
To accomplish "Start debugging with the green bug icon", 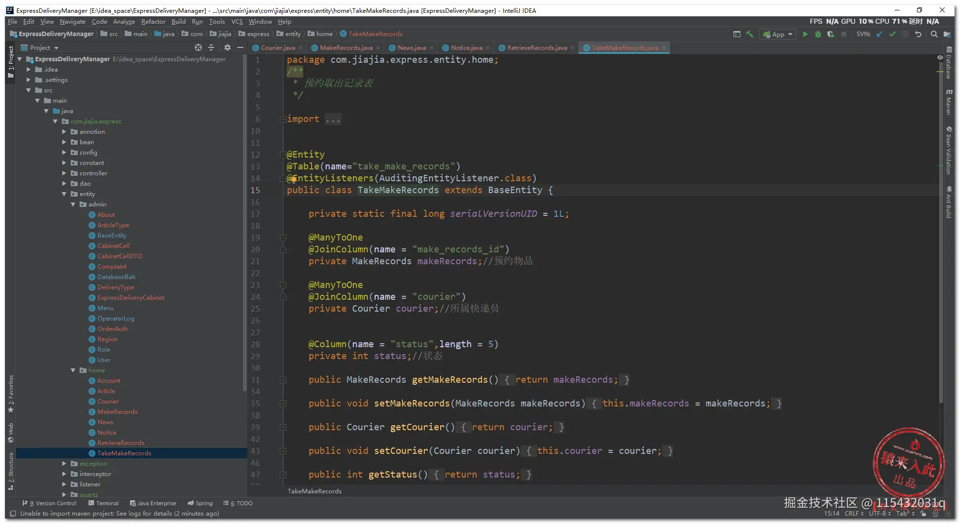I will click(x=818, y=34).
